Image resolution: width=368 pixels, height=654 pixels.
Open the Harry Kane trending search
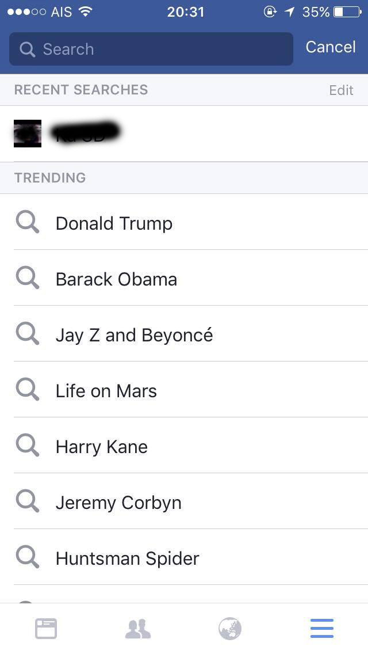pyautogui.click(x=102, y=447)
